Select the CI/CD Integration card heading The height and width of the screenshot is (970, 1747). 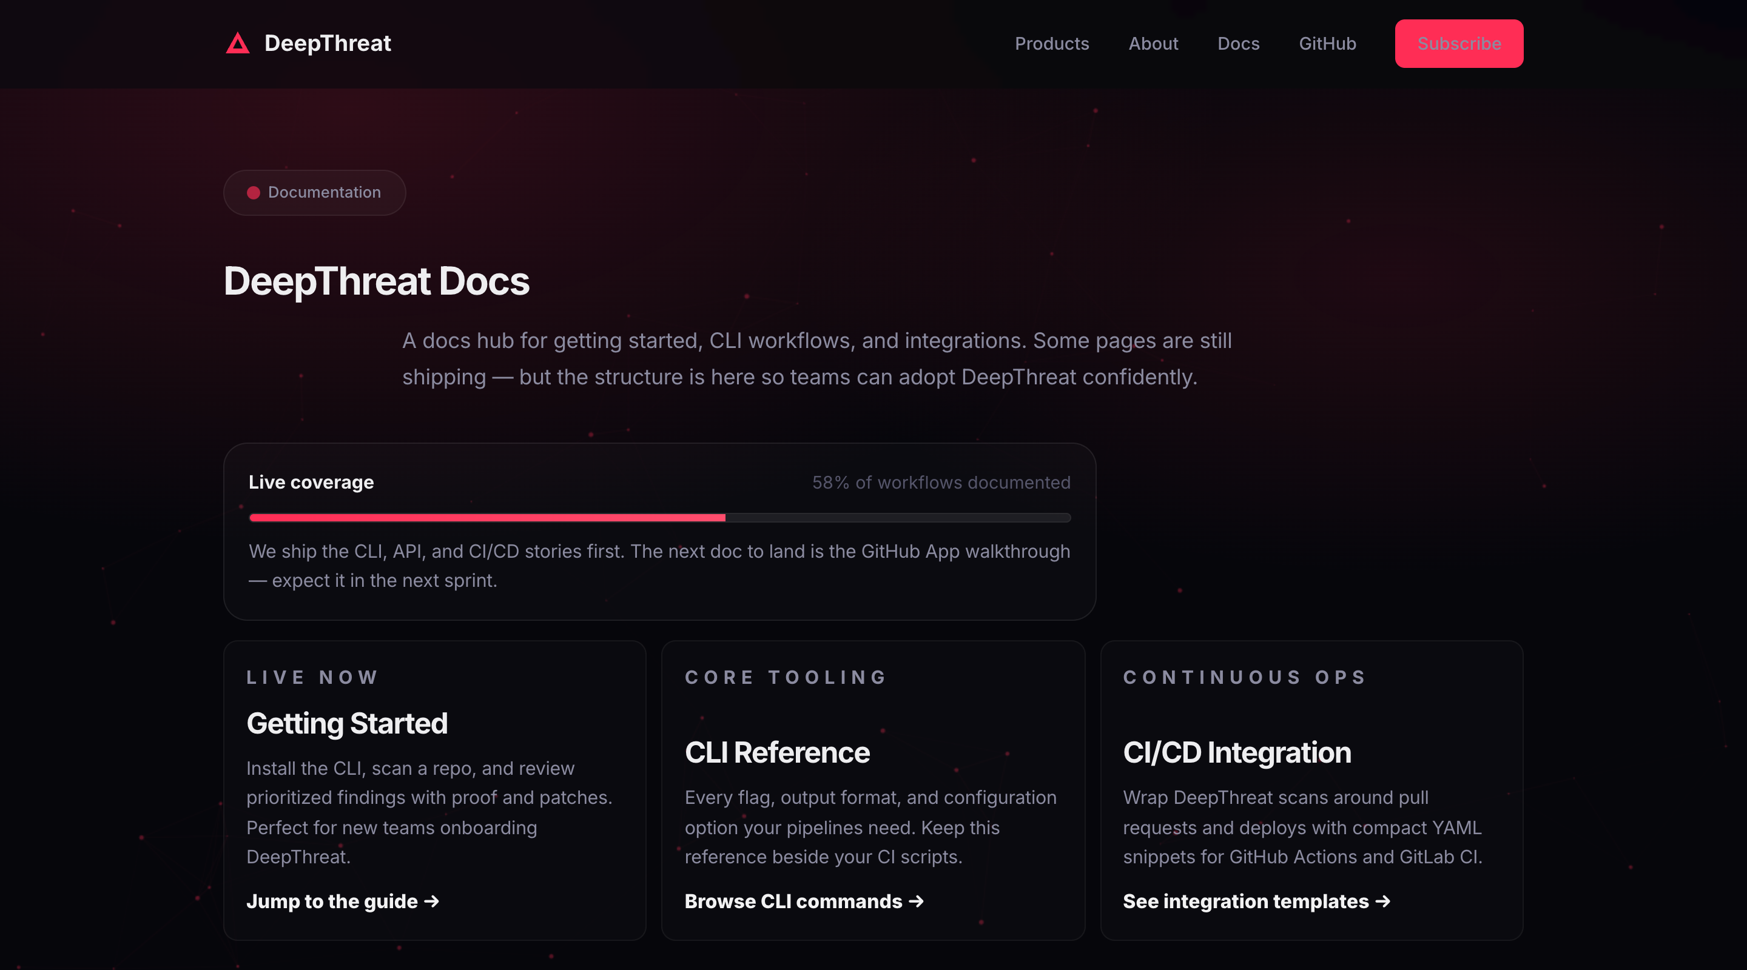tap(1236, 752)
